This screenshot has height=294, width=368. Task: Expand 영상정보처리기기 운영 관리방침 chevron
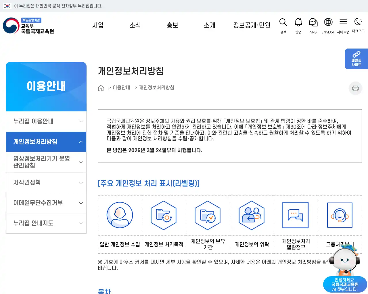81,162
